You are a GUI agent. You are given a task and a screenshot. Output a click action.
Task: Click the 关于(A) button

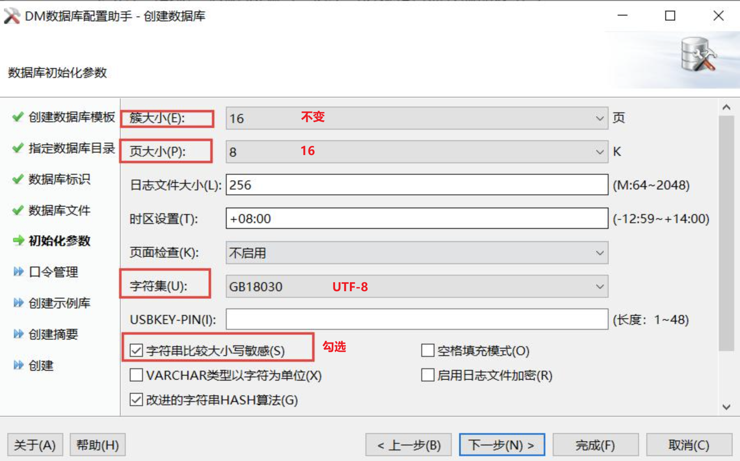[x=35, y=445]
